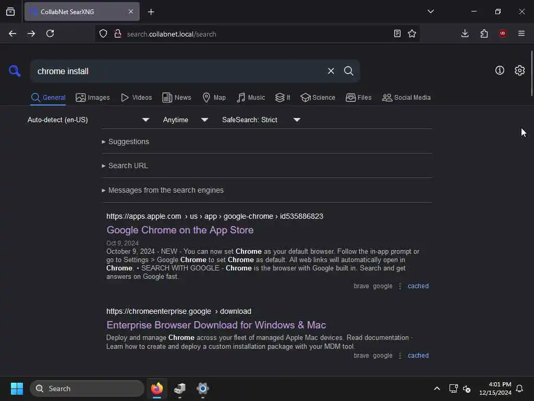Image resolution: width=534 pixels, height=401 pixels.
Task: Switch to Social Media category
Action: 406,98
